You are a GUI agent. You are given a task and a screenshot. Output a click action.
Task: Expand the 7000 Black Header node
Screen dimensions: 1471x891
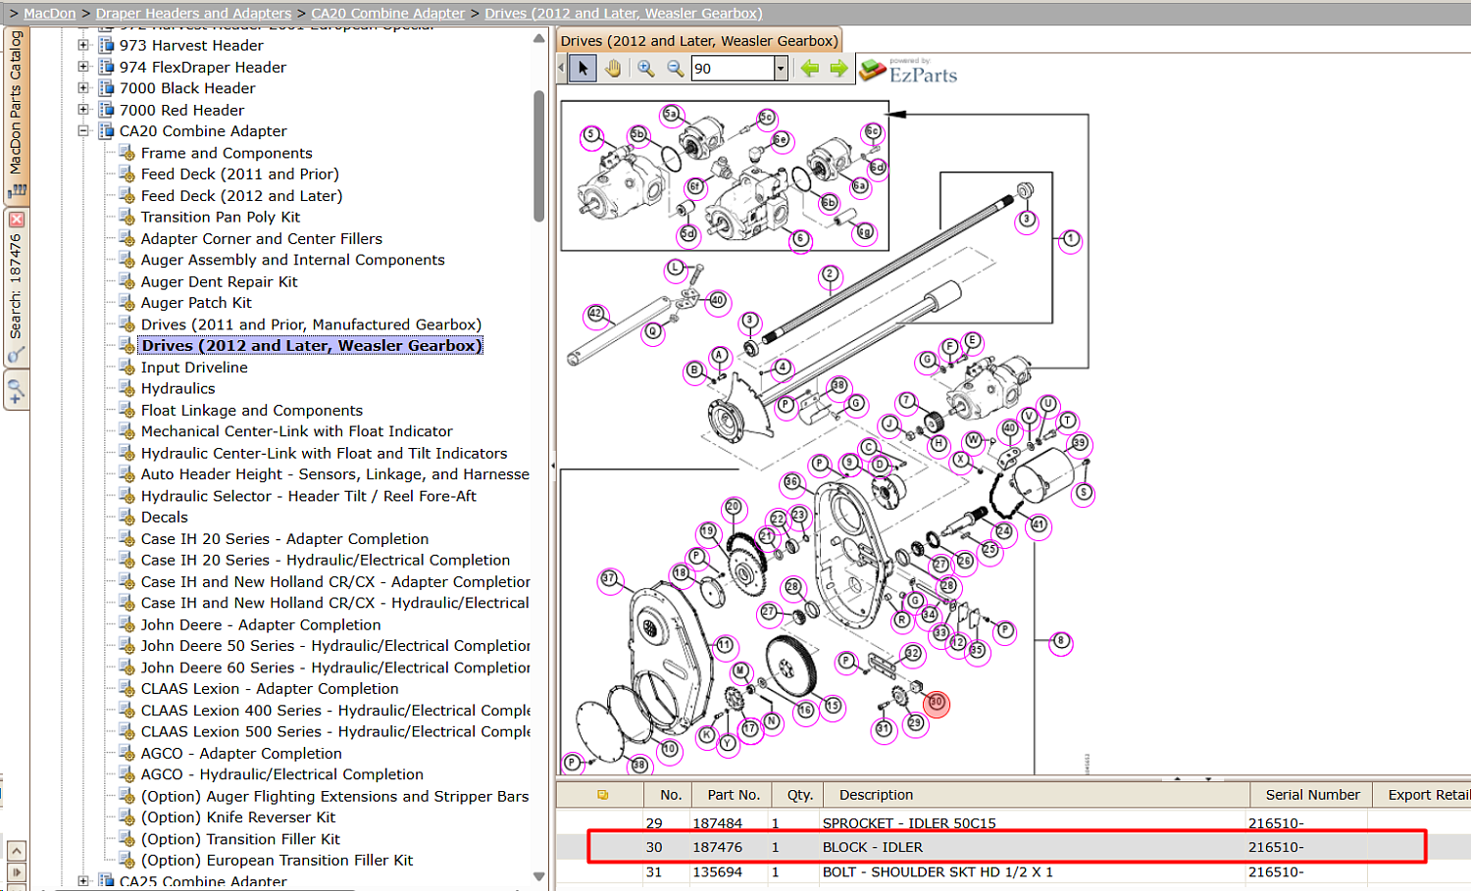83,88
